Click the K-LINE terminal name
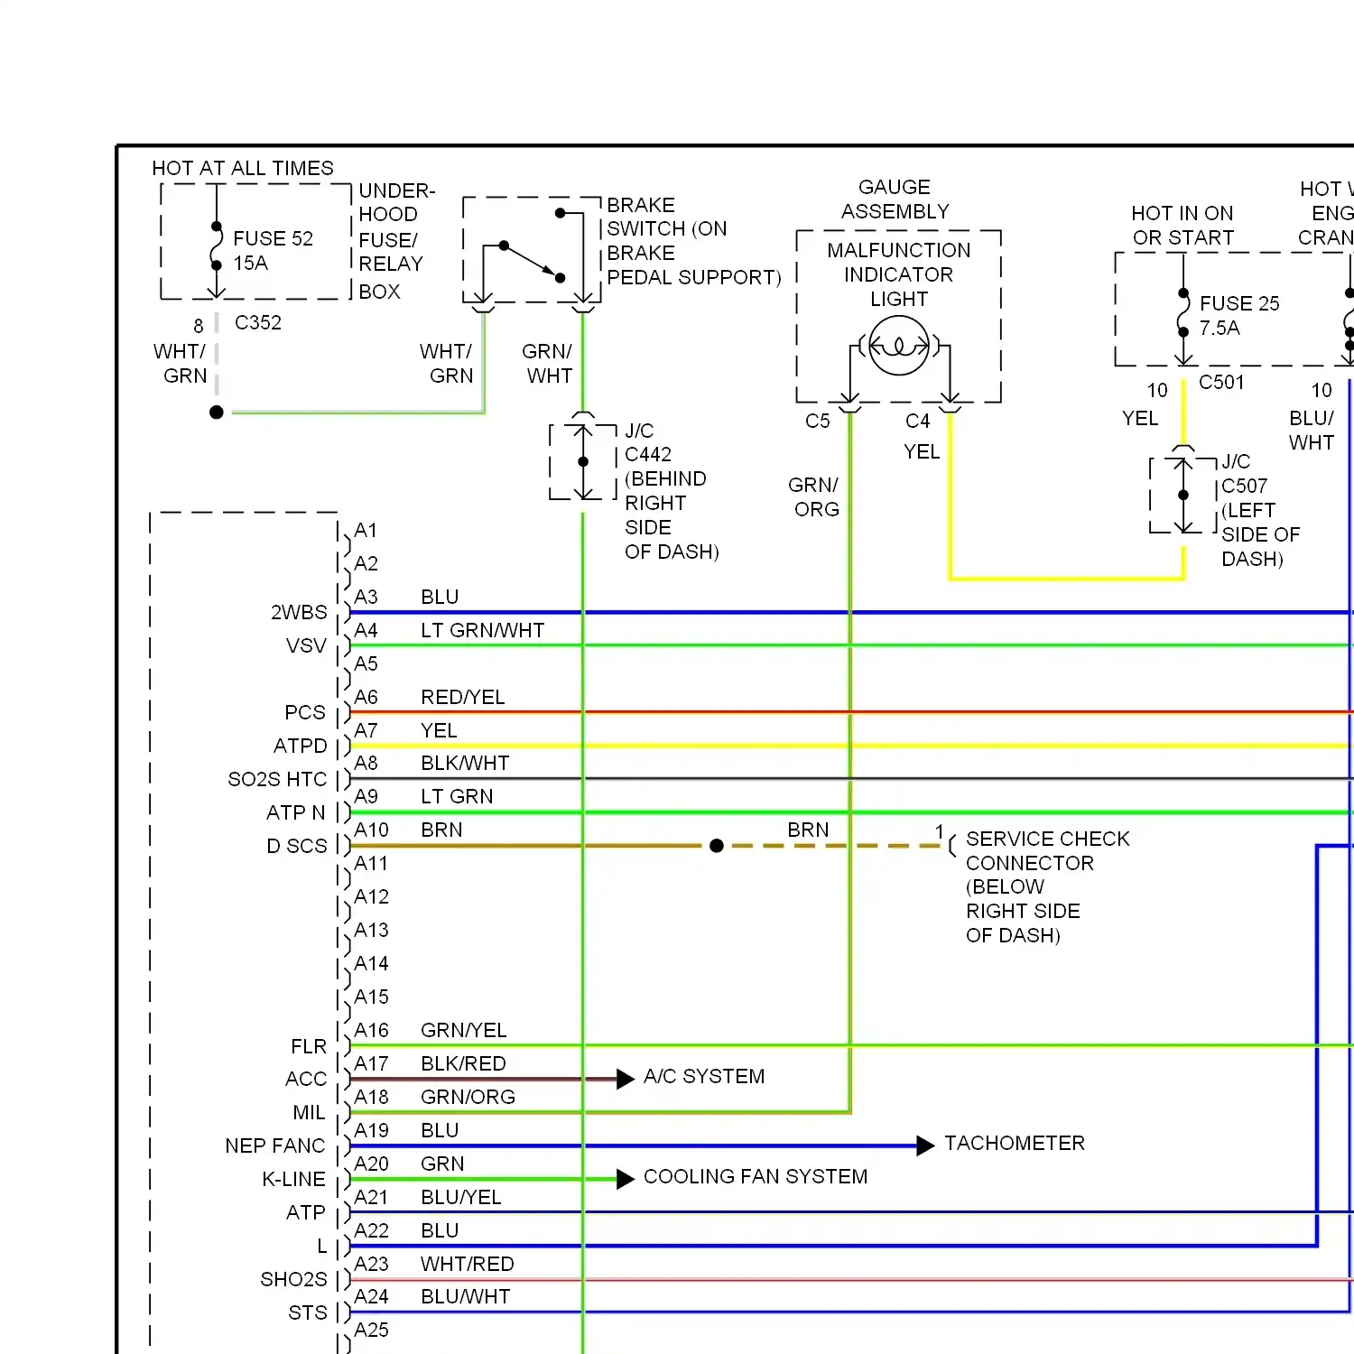Image resolution: width=1354 pixels, height=1354 pixels. tap(293, 1179)
